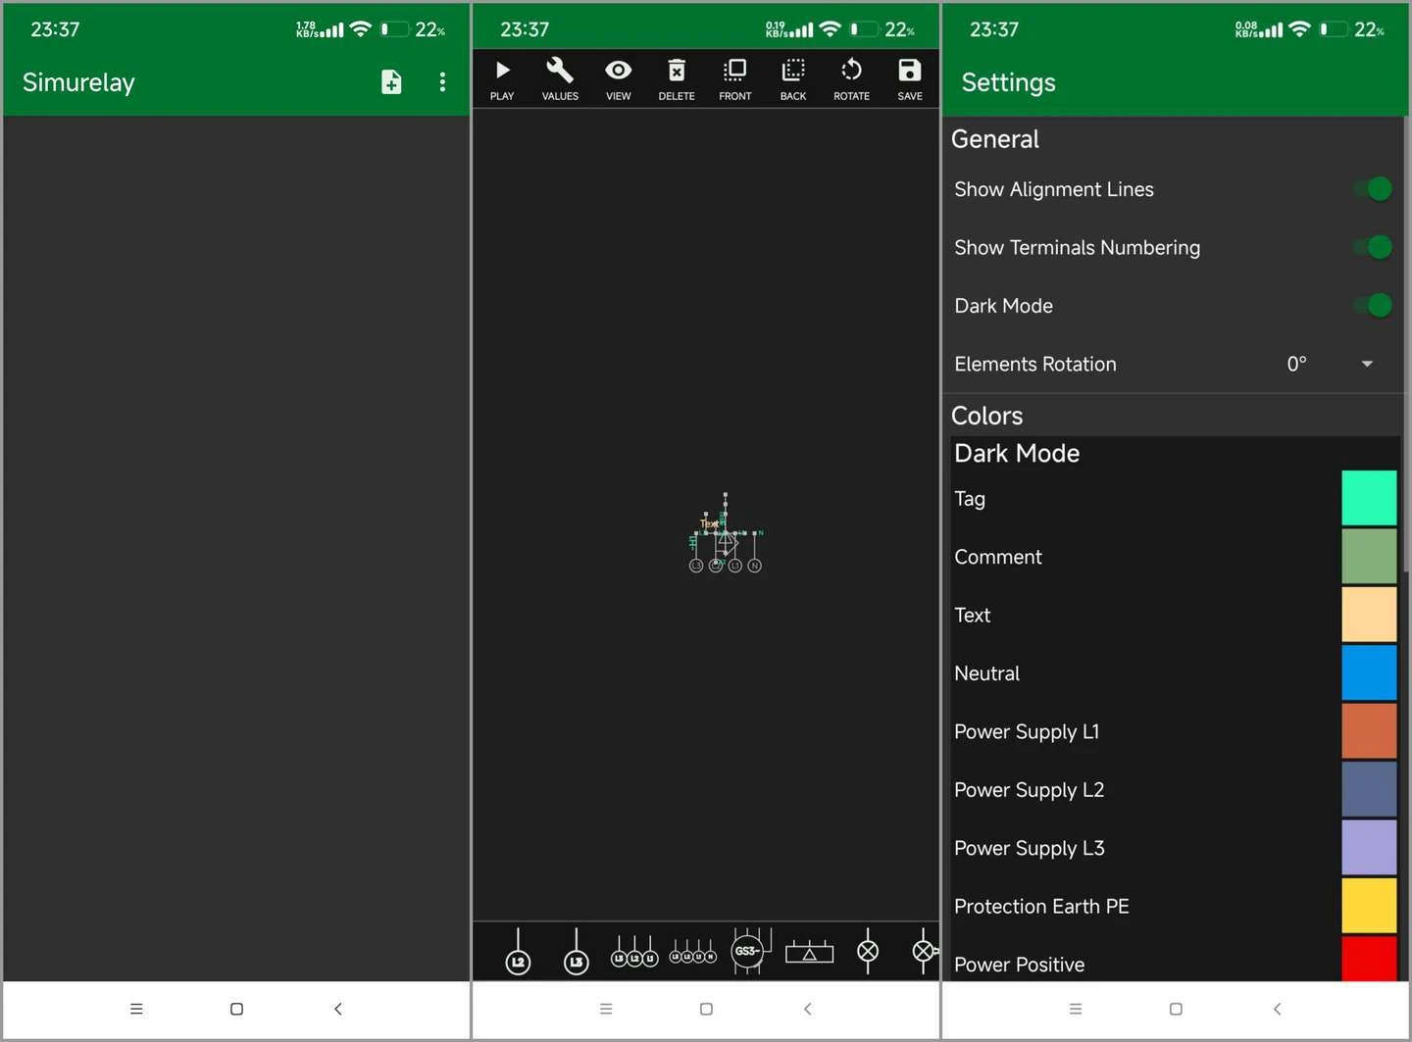Change the Protection Earth PE yellow swatch
Image resolution: width=1412 pixels, height=1042 pixels.
[1369, 906]
